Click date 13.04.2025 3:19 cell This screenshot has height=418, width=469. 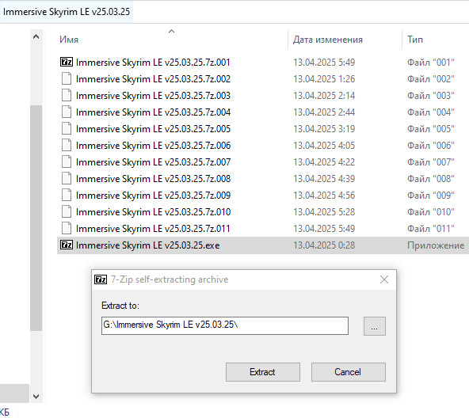[324, 129]
